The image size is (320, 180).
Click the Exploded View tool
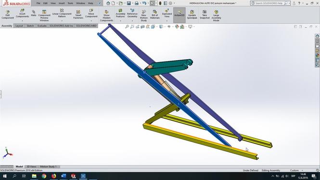pyautogui.click(x=166, y=13)
